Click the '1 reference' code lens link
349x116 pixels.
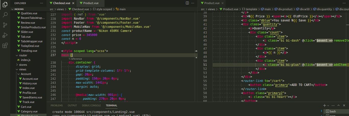75,59
